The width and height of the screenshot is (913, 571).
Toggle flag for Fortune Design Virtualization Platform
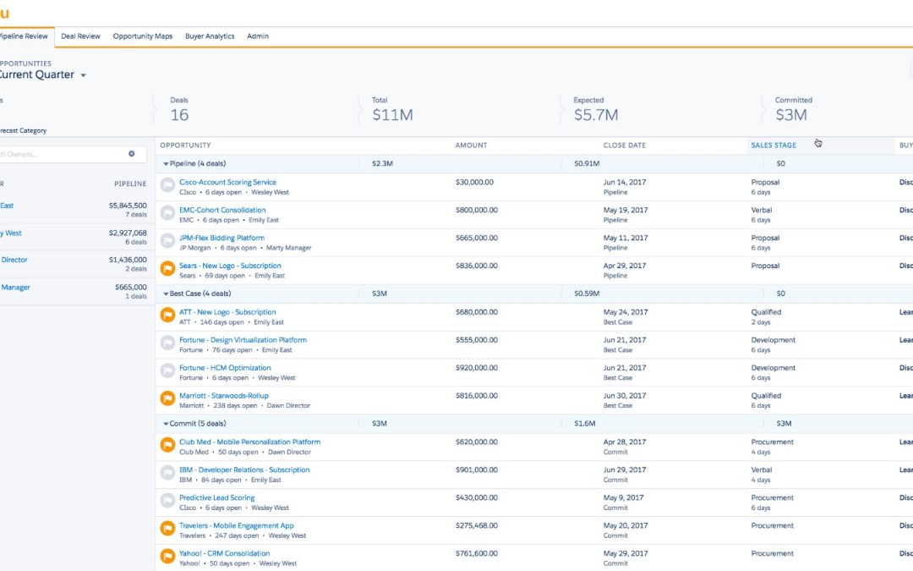(x=167, y=343)
